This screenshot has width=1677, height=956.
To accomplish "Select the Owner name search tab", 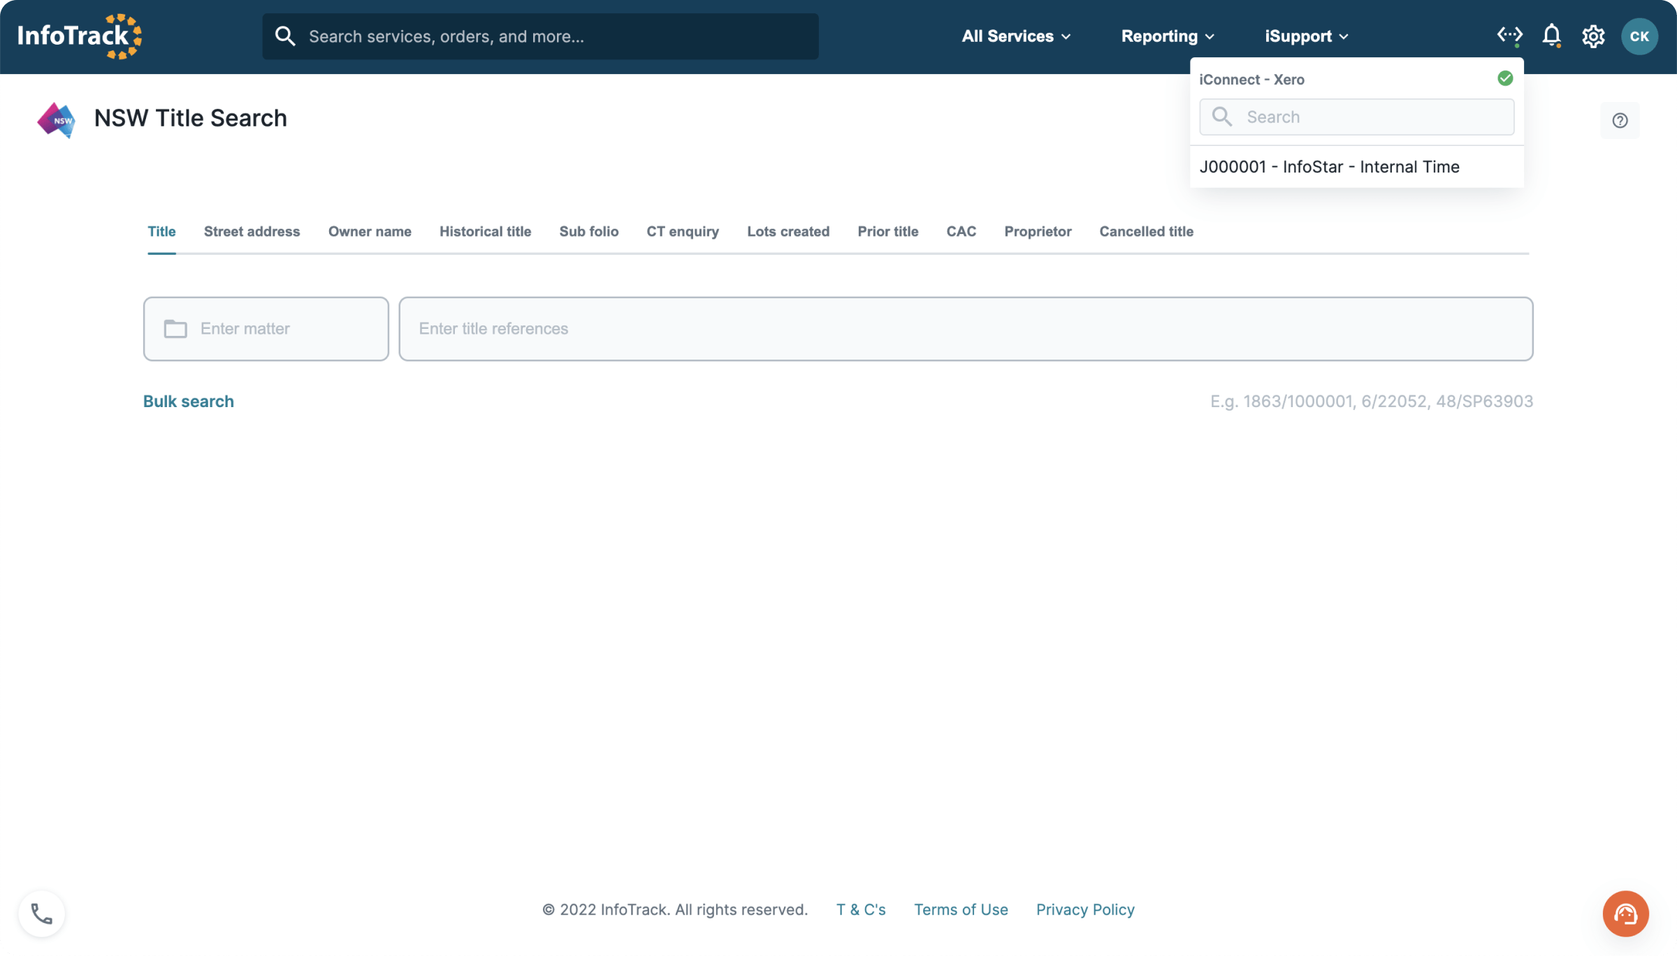I will click(370, 230).
